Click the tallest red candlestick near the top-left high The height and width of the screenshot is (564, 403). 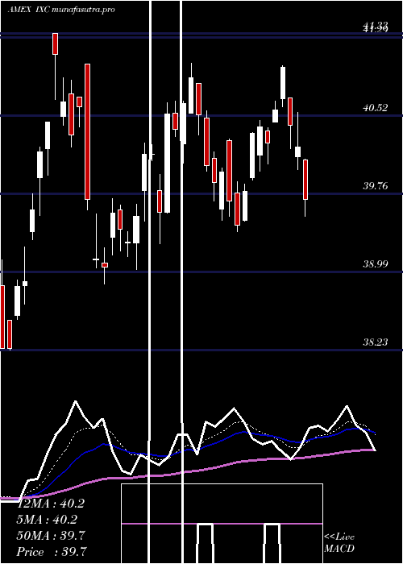point(87,131)
